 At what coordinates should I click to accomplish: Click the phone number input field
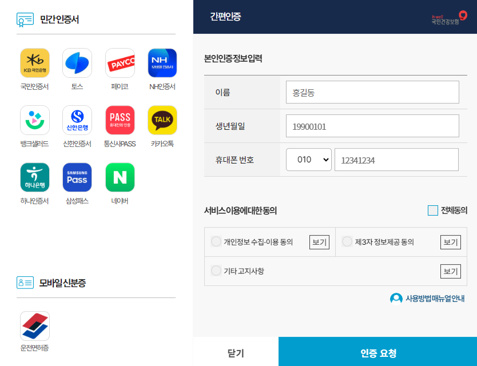coord(396,160)
